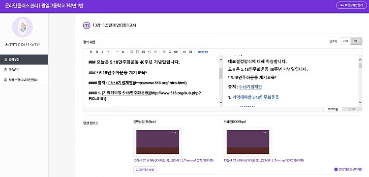This screenshot has width=369, height=177.
Task: Click the 일반화질(1Mbps) video thumbnail
Action: (157, 142)
